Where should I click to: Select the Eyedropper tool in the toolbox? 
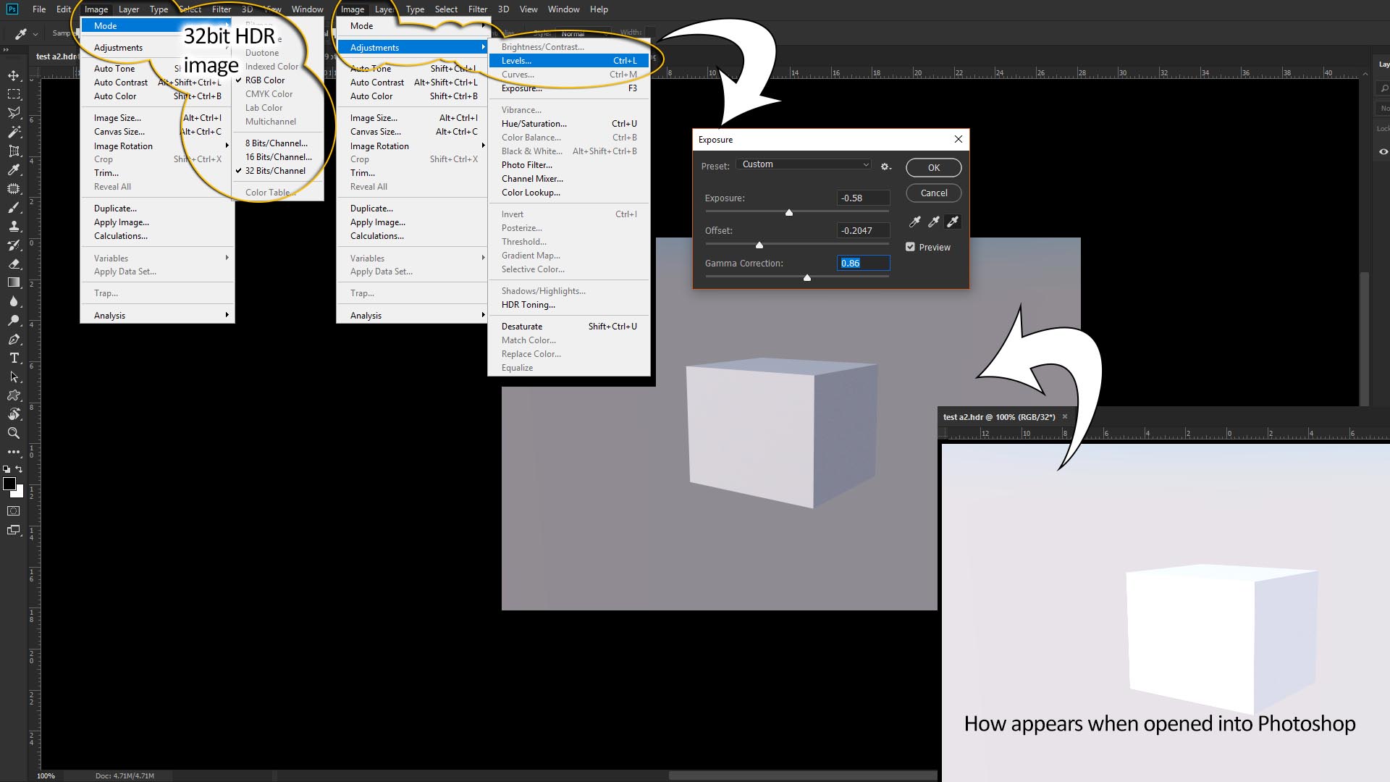point(14,169)
